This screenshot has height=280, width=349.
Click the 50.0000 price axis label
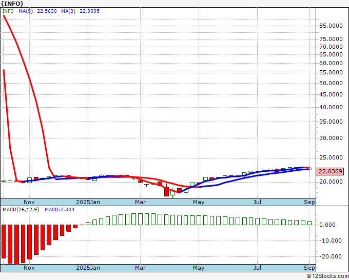(331, 83)
